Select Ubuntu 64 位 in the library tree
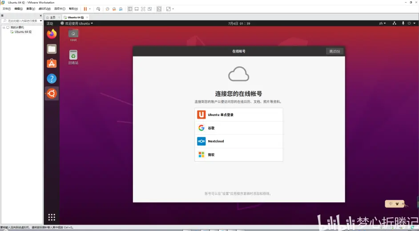Viewport: 419px width, 231px height. point(23,32)
